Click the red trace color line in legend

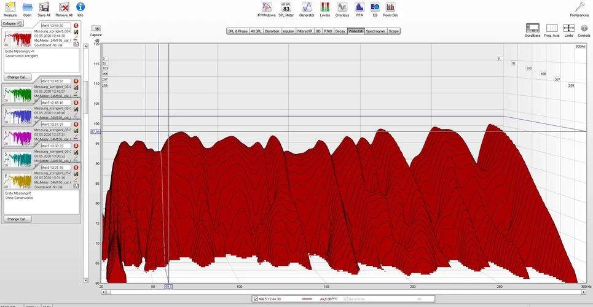[x=307, y=299]
